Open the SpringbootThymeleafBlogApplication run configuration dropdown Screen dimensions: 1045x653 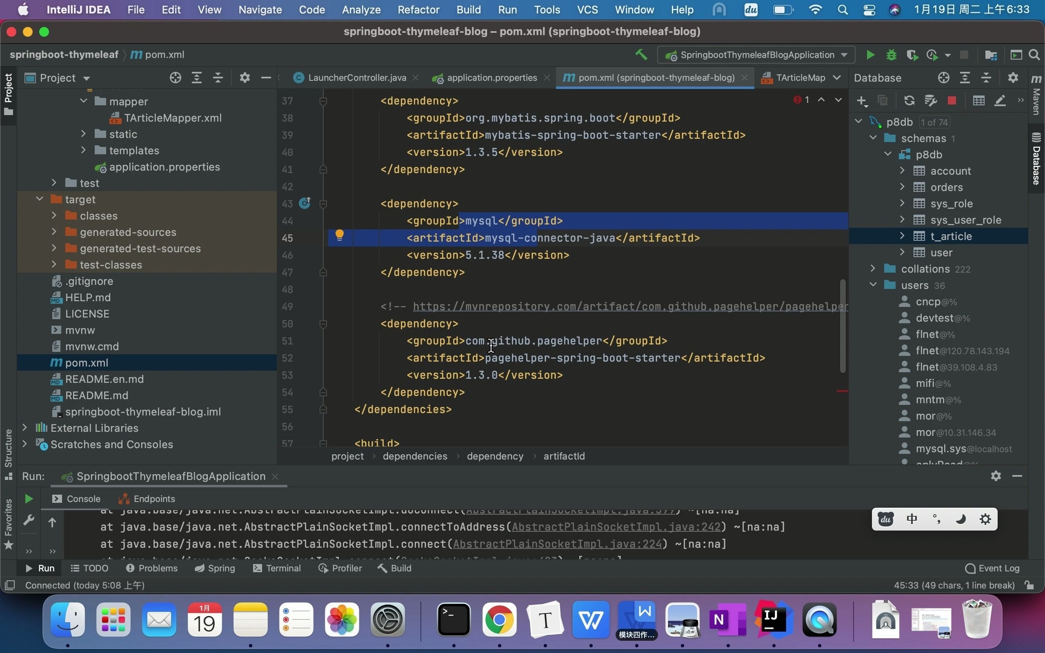click(756, 54)
